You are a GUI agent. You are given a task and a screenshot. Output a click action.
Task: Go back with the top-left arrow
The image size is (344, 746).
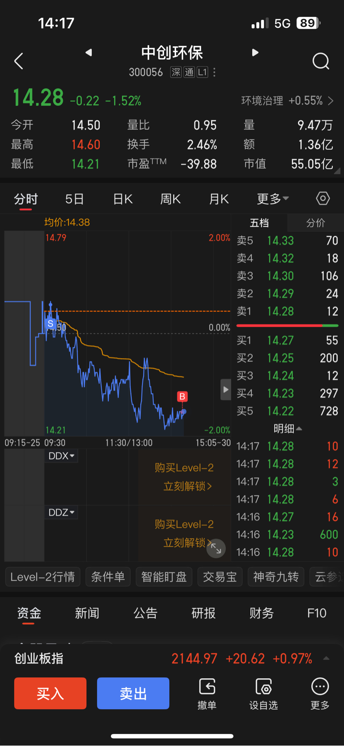pos(18,61)
